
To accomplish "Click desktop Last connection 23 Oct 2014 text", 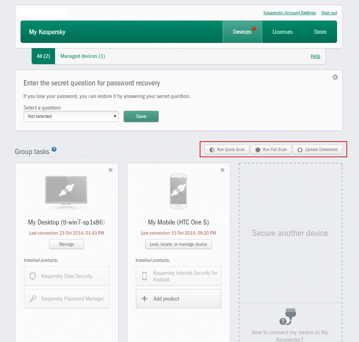I will (66, 233).
